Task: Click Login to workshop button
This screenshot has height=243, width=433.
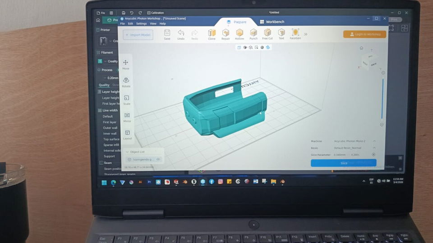Action: [364, 34]
